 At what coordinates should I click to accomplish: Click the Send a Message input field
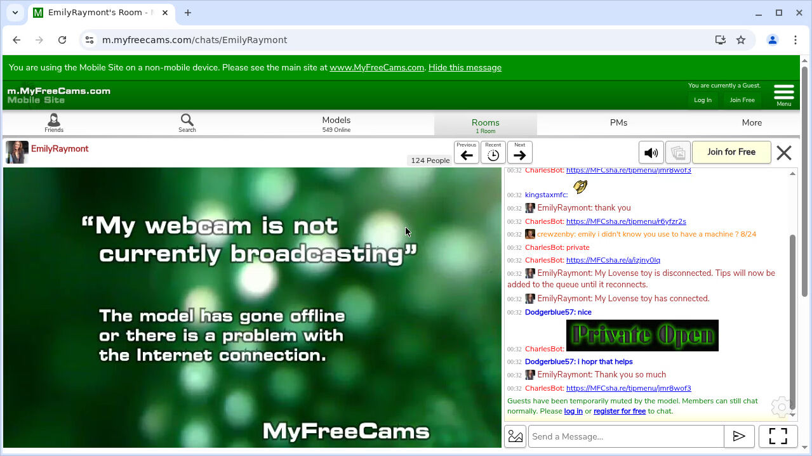pos(626,436)
